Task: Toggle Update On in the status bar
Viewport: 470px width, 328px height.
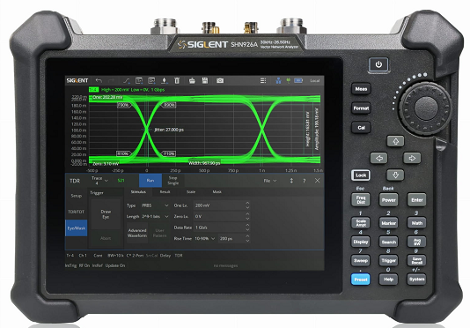Action: [x=115, y=265]
